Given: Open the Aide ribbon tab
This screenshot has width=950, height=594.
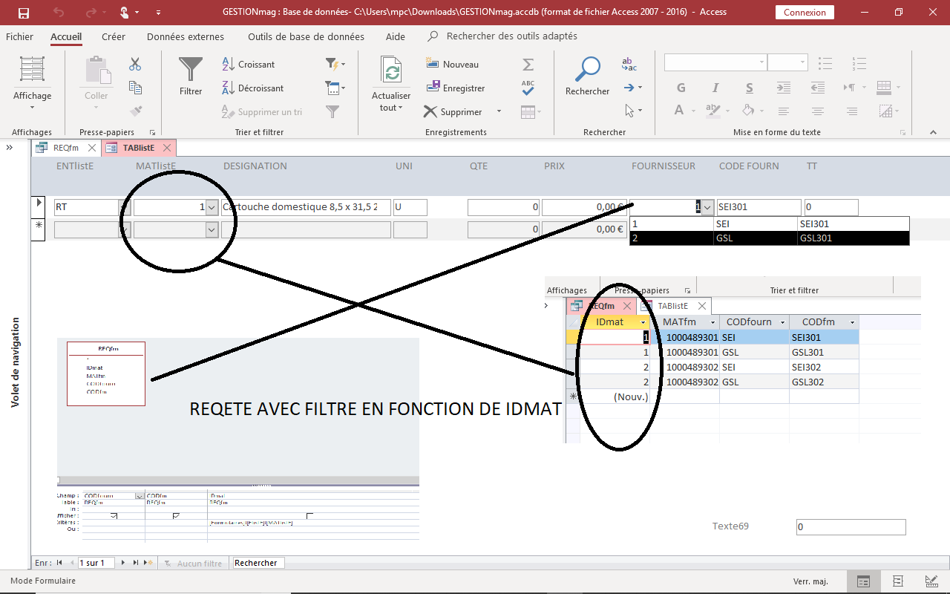Looking at the screenshot, I should click(396, 36).
